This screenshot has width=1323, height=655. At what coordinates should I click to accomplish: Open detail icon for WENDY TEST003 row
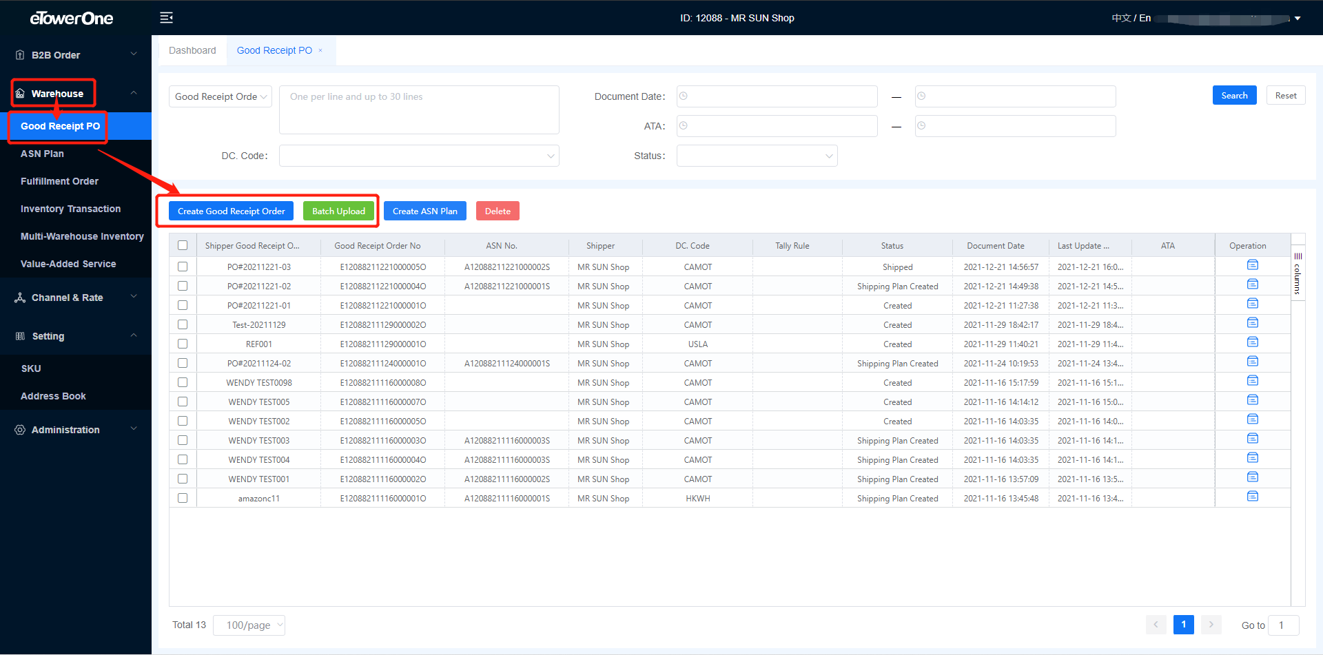[x=1253, y=439]
